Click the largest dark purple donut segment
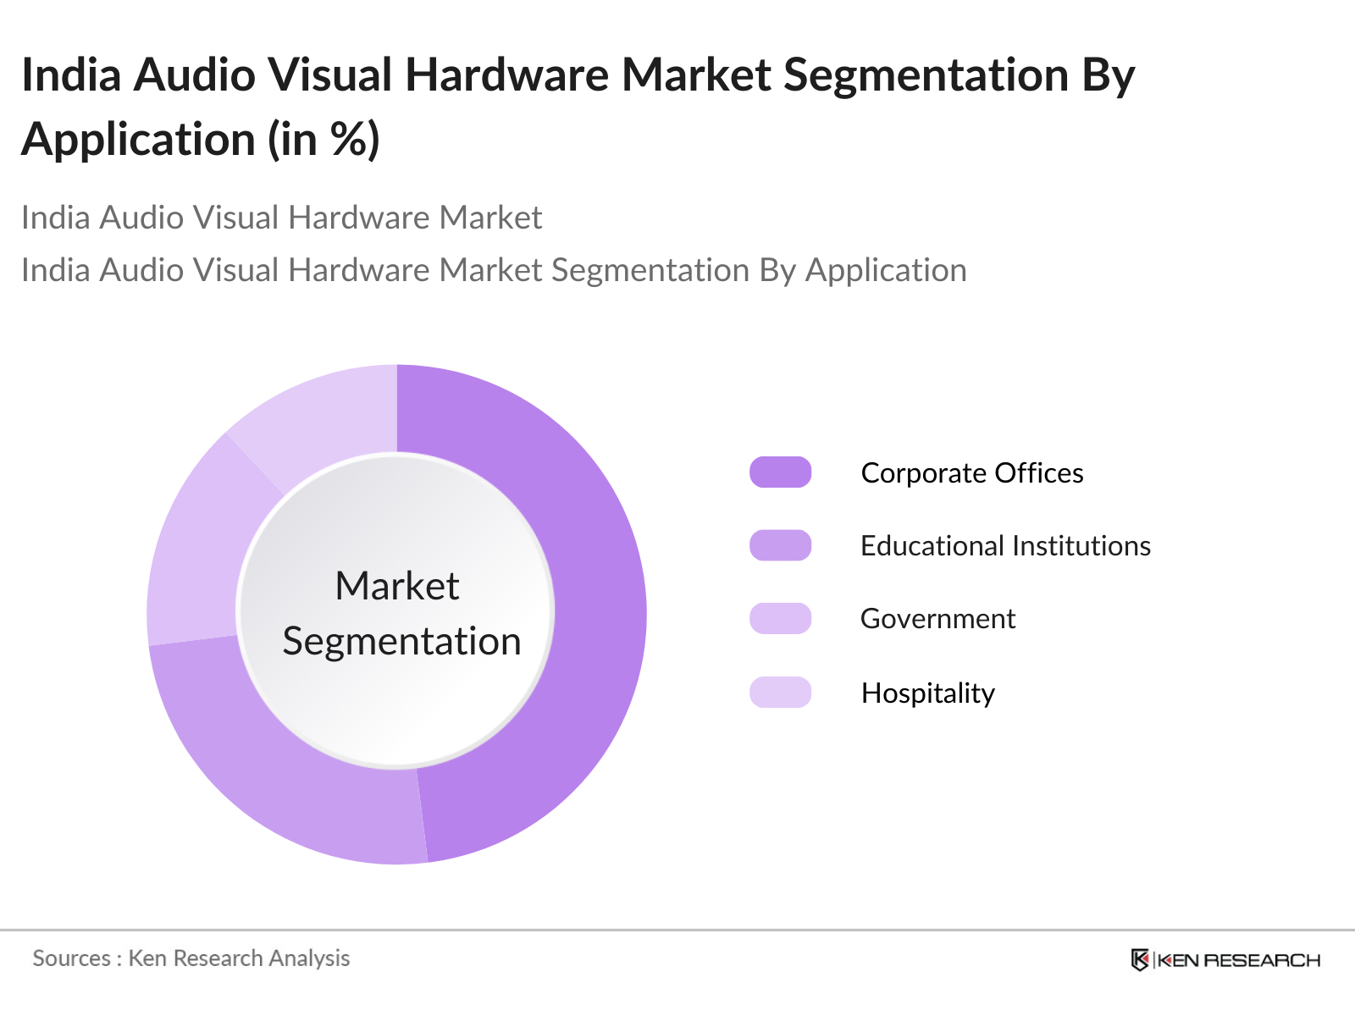Image resolution: width=1355 pixels, height=1016 pixels. pos(593,610)
